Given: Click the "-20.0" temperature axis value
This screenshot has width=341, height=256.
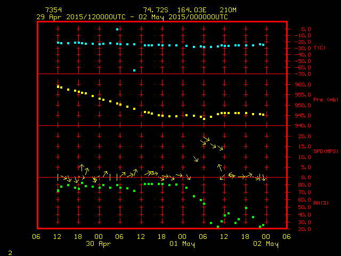Looking at the screenshot, I should 303,42.
